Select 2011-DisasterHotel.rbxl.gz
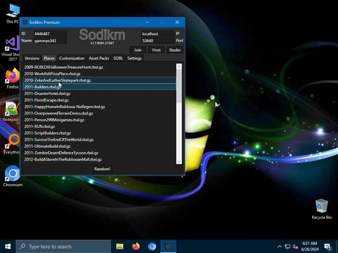Image resolution: width=338 pixels, height=253 pixels. click(x=99, y=94)
